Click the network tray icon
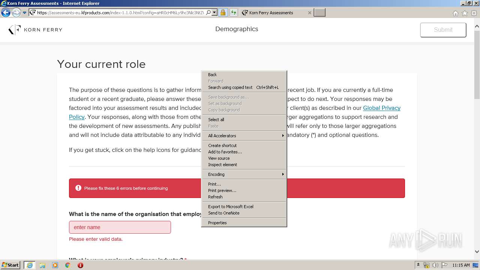 point(426,265)
